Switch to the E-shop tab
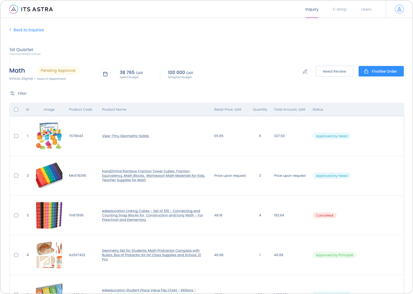 339,9
